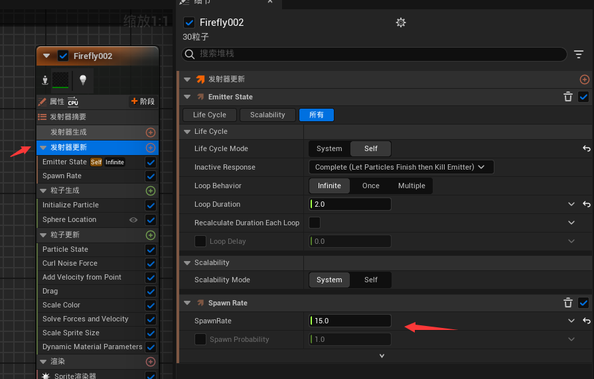Edit Loop Duration value field
The width and height of the screenshot is (594, 379).
point(350,204)
